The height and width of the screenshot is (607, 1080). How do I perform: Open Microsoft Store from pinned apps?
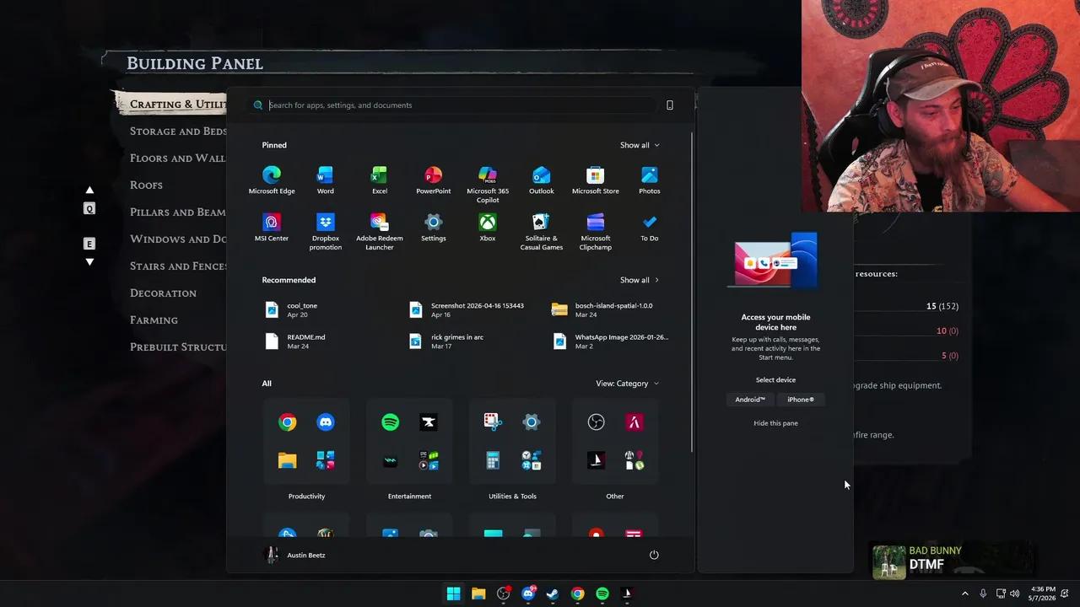pos(596,180)
